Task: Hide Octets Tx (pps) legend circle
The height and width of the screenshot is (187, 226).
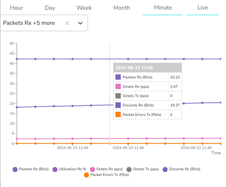Action: [129, 169]
